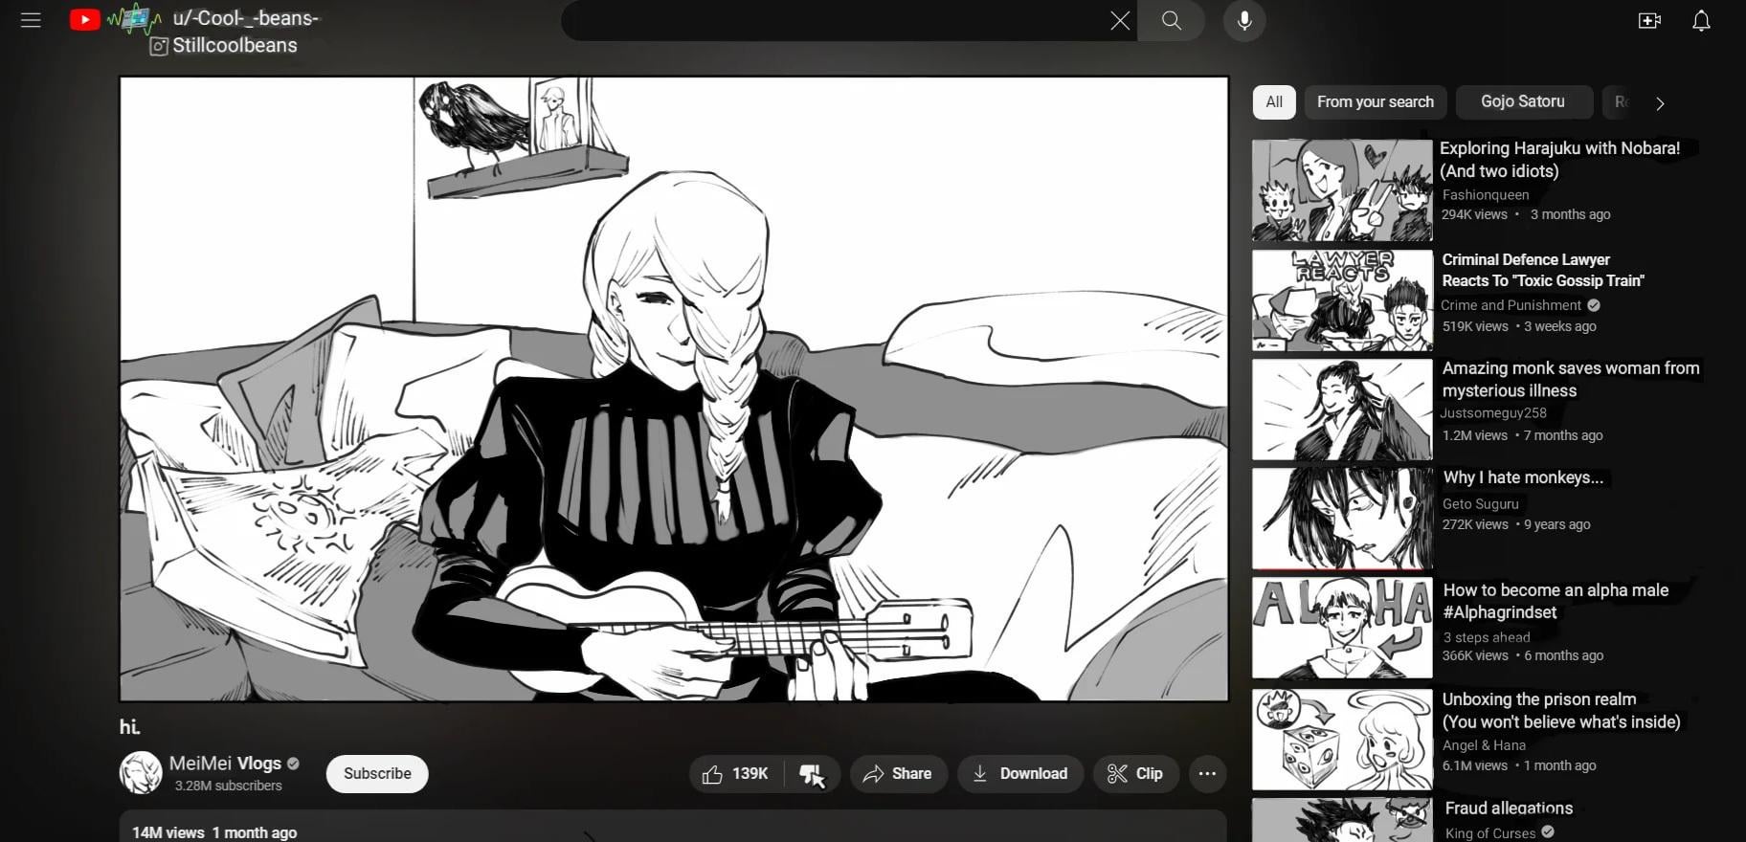Open the notifications bell
This screenshot has height=842, width=1746.
[1701, 20]
